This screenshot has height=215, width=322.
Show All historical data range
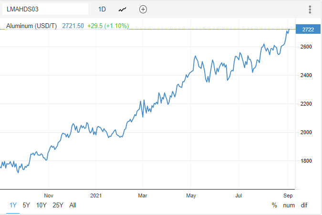(x=73, y=205)
